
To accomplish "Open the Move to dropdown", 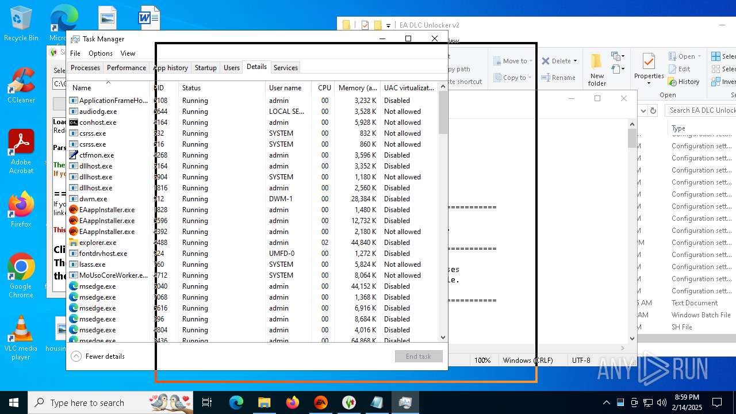I will coord(512,61).
